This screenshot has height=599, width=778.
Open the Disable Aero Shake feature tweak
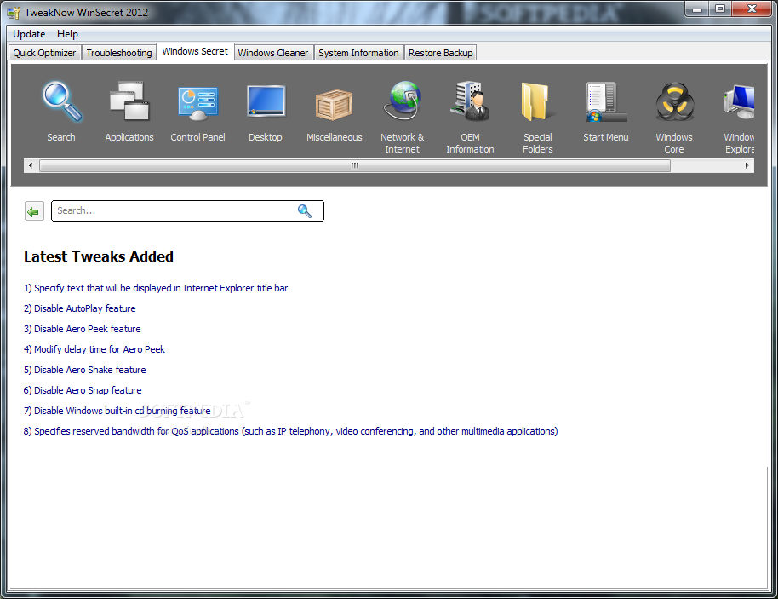[85, 370]
